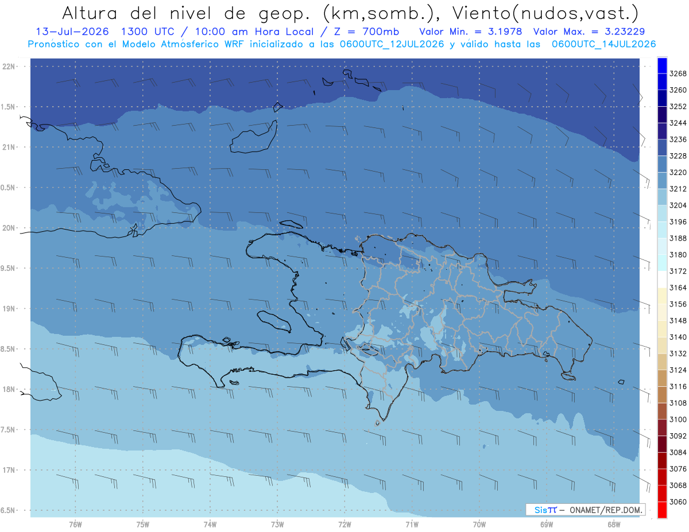
Task: Click the legend value '3196'
Action: click(x=678, y=222)
